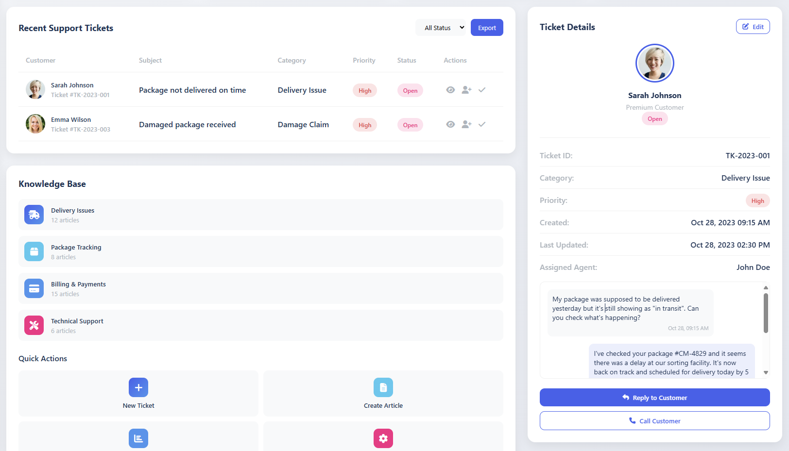Image resolution: width=789 pixels, height=451 pixels.
Task: Click Sarah Johnson's large profile photo
Action: [x=655, y=63]
